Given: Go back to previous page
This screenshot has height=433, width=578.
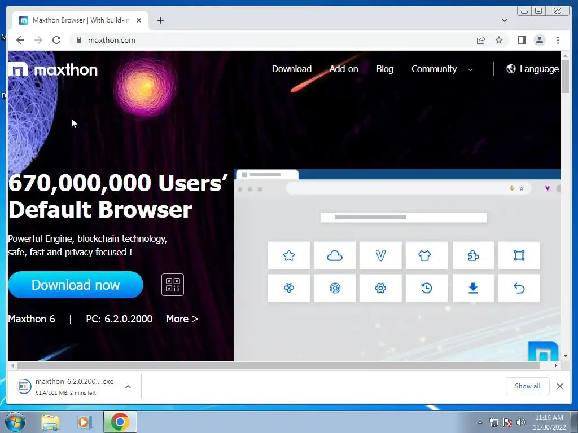Looking at the screenshot, I should [x=20, y=40].
